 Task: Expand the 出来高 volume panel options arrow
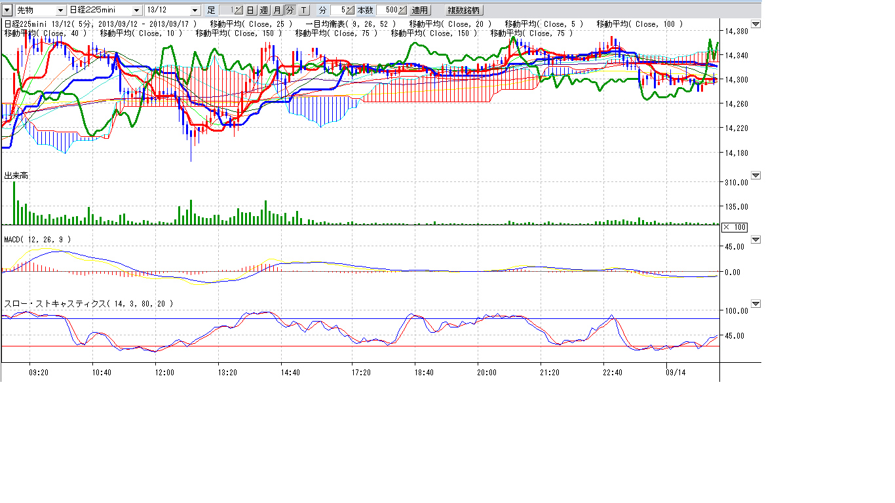(755, 176)
